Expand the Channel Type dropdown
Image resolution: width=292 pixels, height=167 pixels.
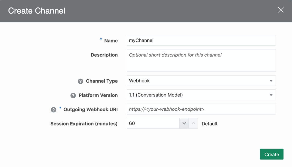click(271, 81)
